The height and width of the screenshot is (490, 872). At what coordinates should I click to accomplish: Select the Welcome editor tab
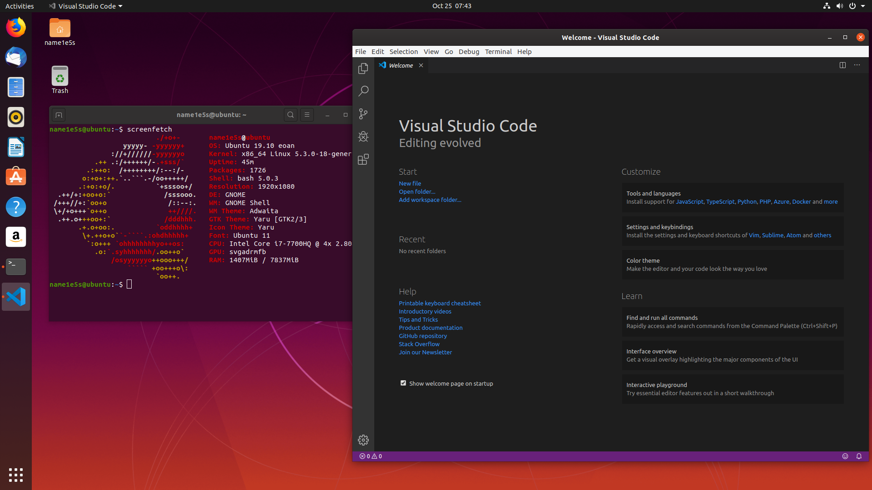[x=401, y=65]
